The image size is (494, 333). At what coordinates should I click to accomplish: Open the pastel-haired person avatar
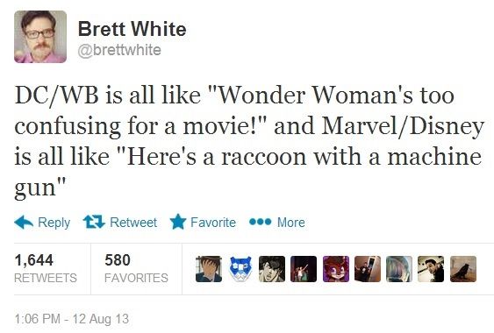click(399, 269)
